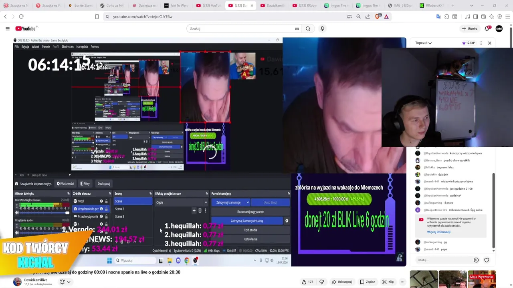Click the YouTube search magnifier button
Screen dimensions: 513x288
click(308, 28)
